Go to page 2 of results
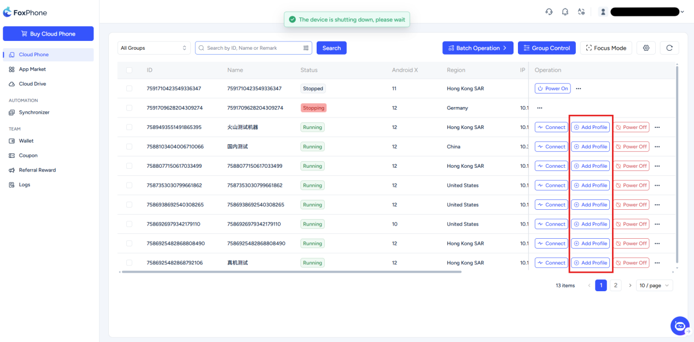 [615, 285]
